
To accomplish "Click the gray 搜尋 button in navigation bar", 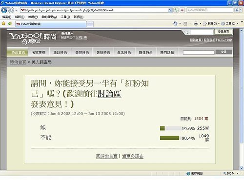I will pyautogui.click(x=224, y=52).
